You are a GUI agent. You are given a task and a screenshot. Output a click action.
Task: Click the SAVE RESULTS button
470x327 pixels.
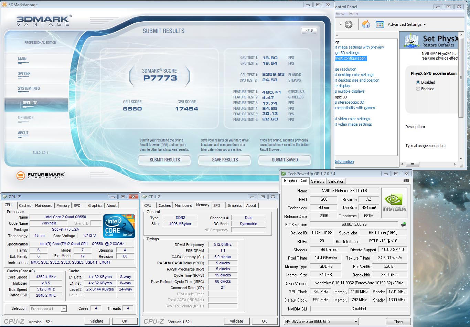coord(225,160)
